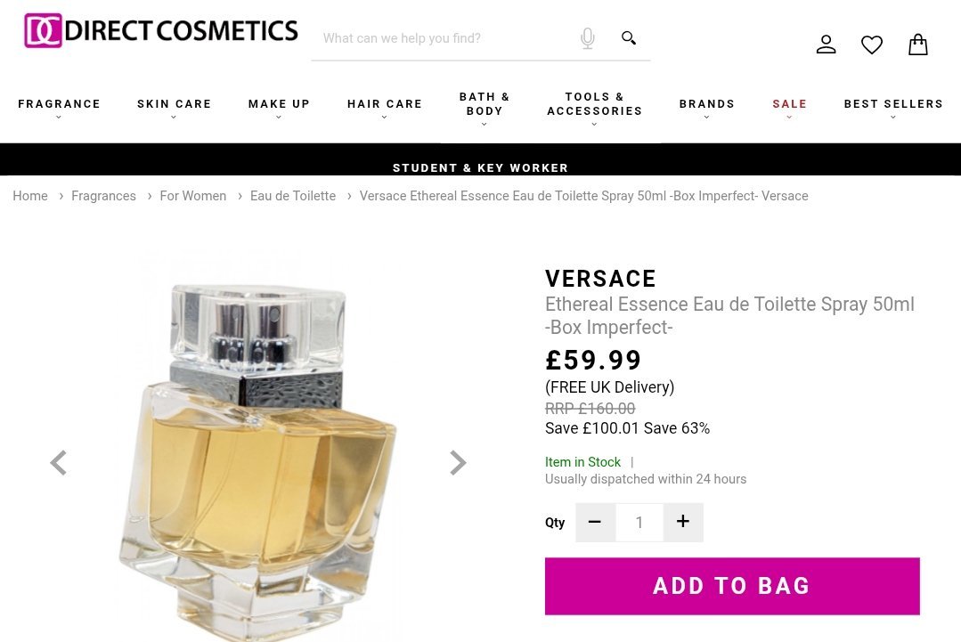Decrease quantity with minus button
The width and height of the screenshot is (961, 642).
pos(595,522)
